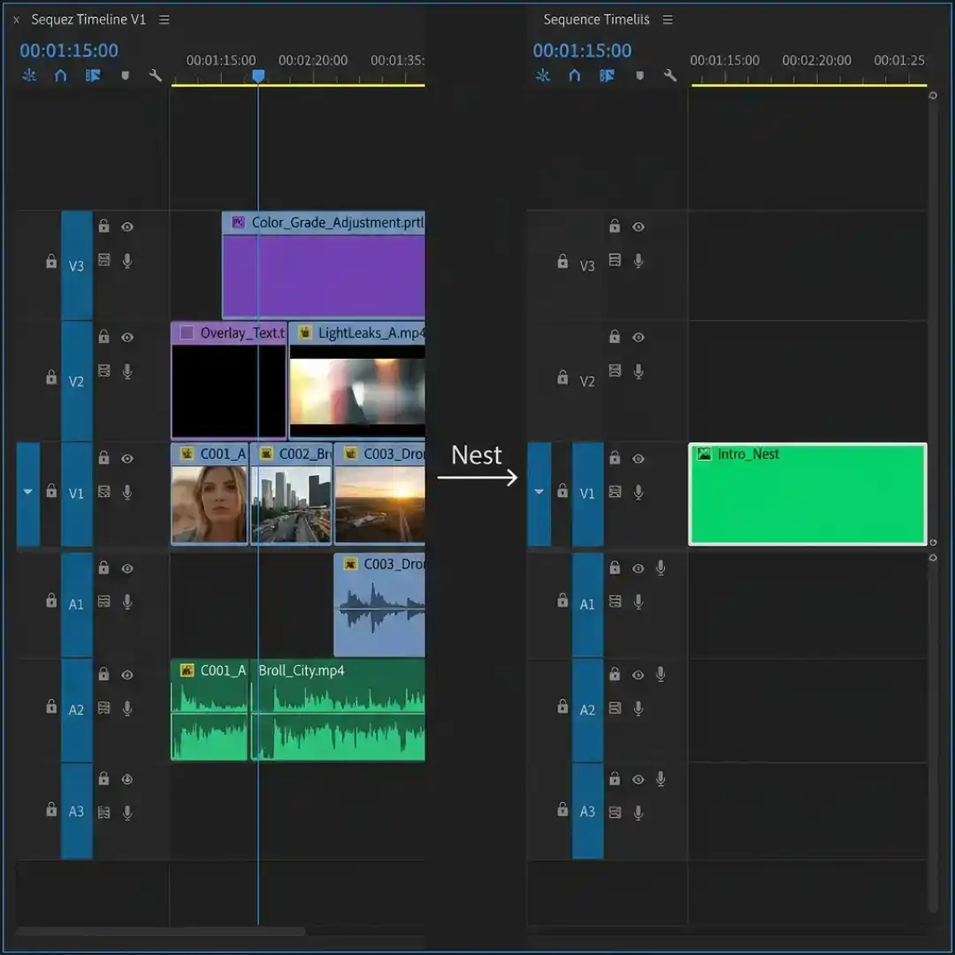Click voice-over microphone on A3 left timeline
The image size is (955, 955).
(127, 813)
